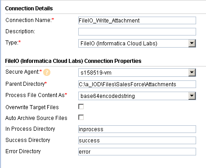This screenshot has height=168, width=206.
Task: Select the In Process Directory field
Action: click(137, 129)
